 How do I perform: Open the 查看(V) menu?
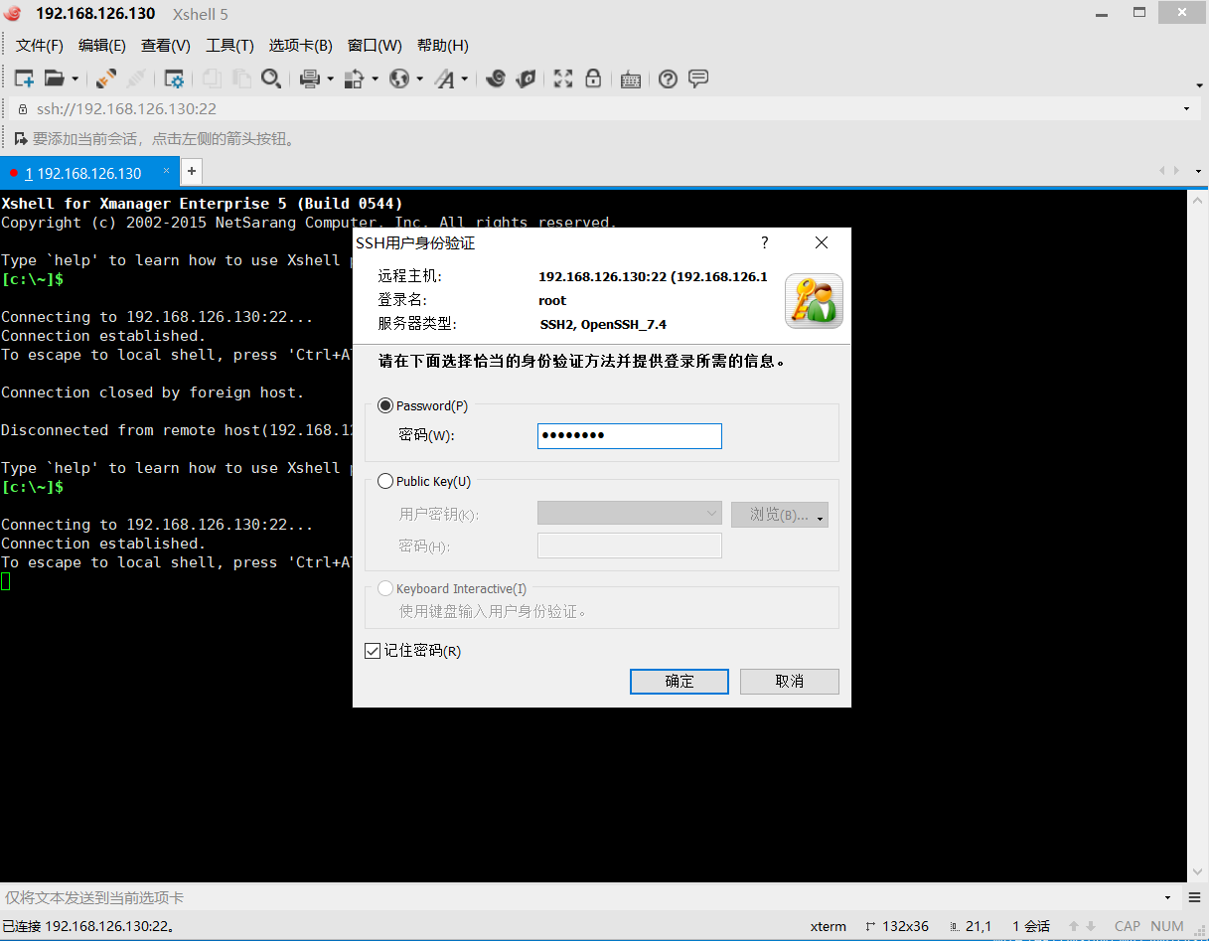pos(166,46)
